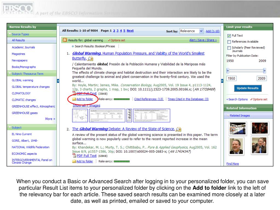
Task: Open first map image thumbnail
Action: coord(80,116)
